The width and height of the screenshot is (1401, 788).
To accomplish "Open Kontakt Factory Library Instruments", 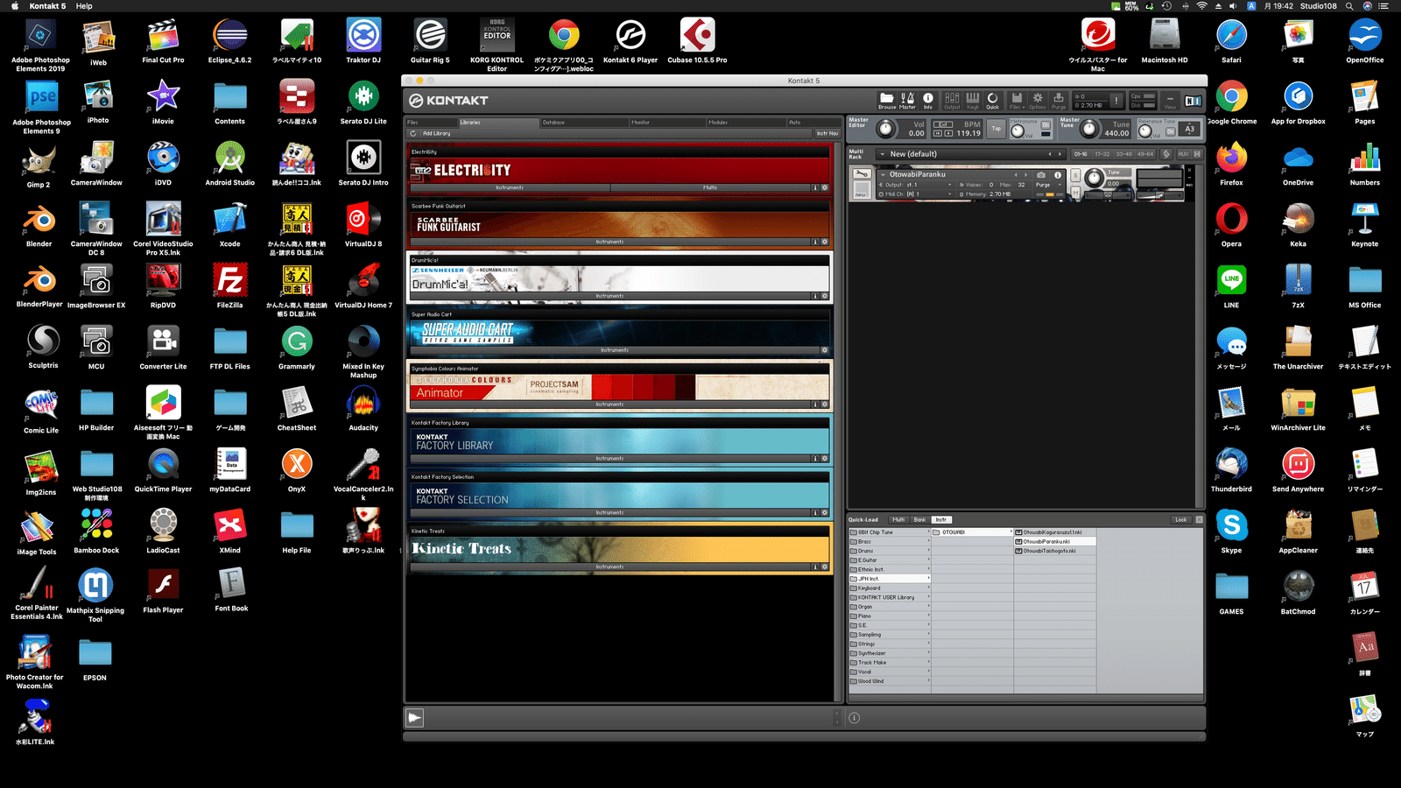I will [x=609, y=459].
